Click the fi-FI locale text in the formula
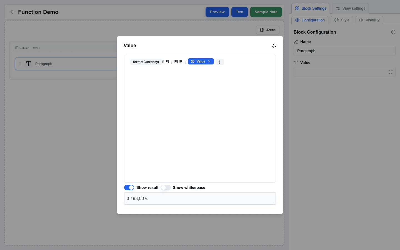The width and height of the screenshot is (400, 250). 166,62
